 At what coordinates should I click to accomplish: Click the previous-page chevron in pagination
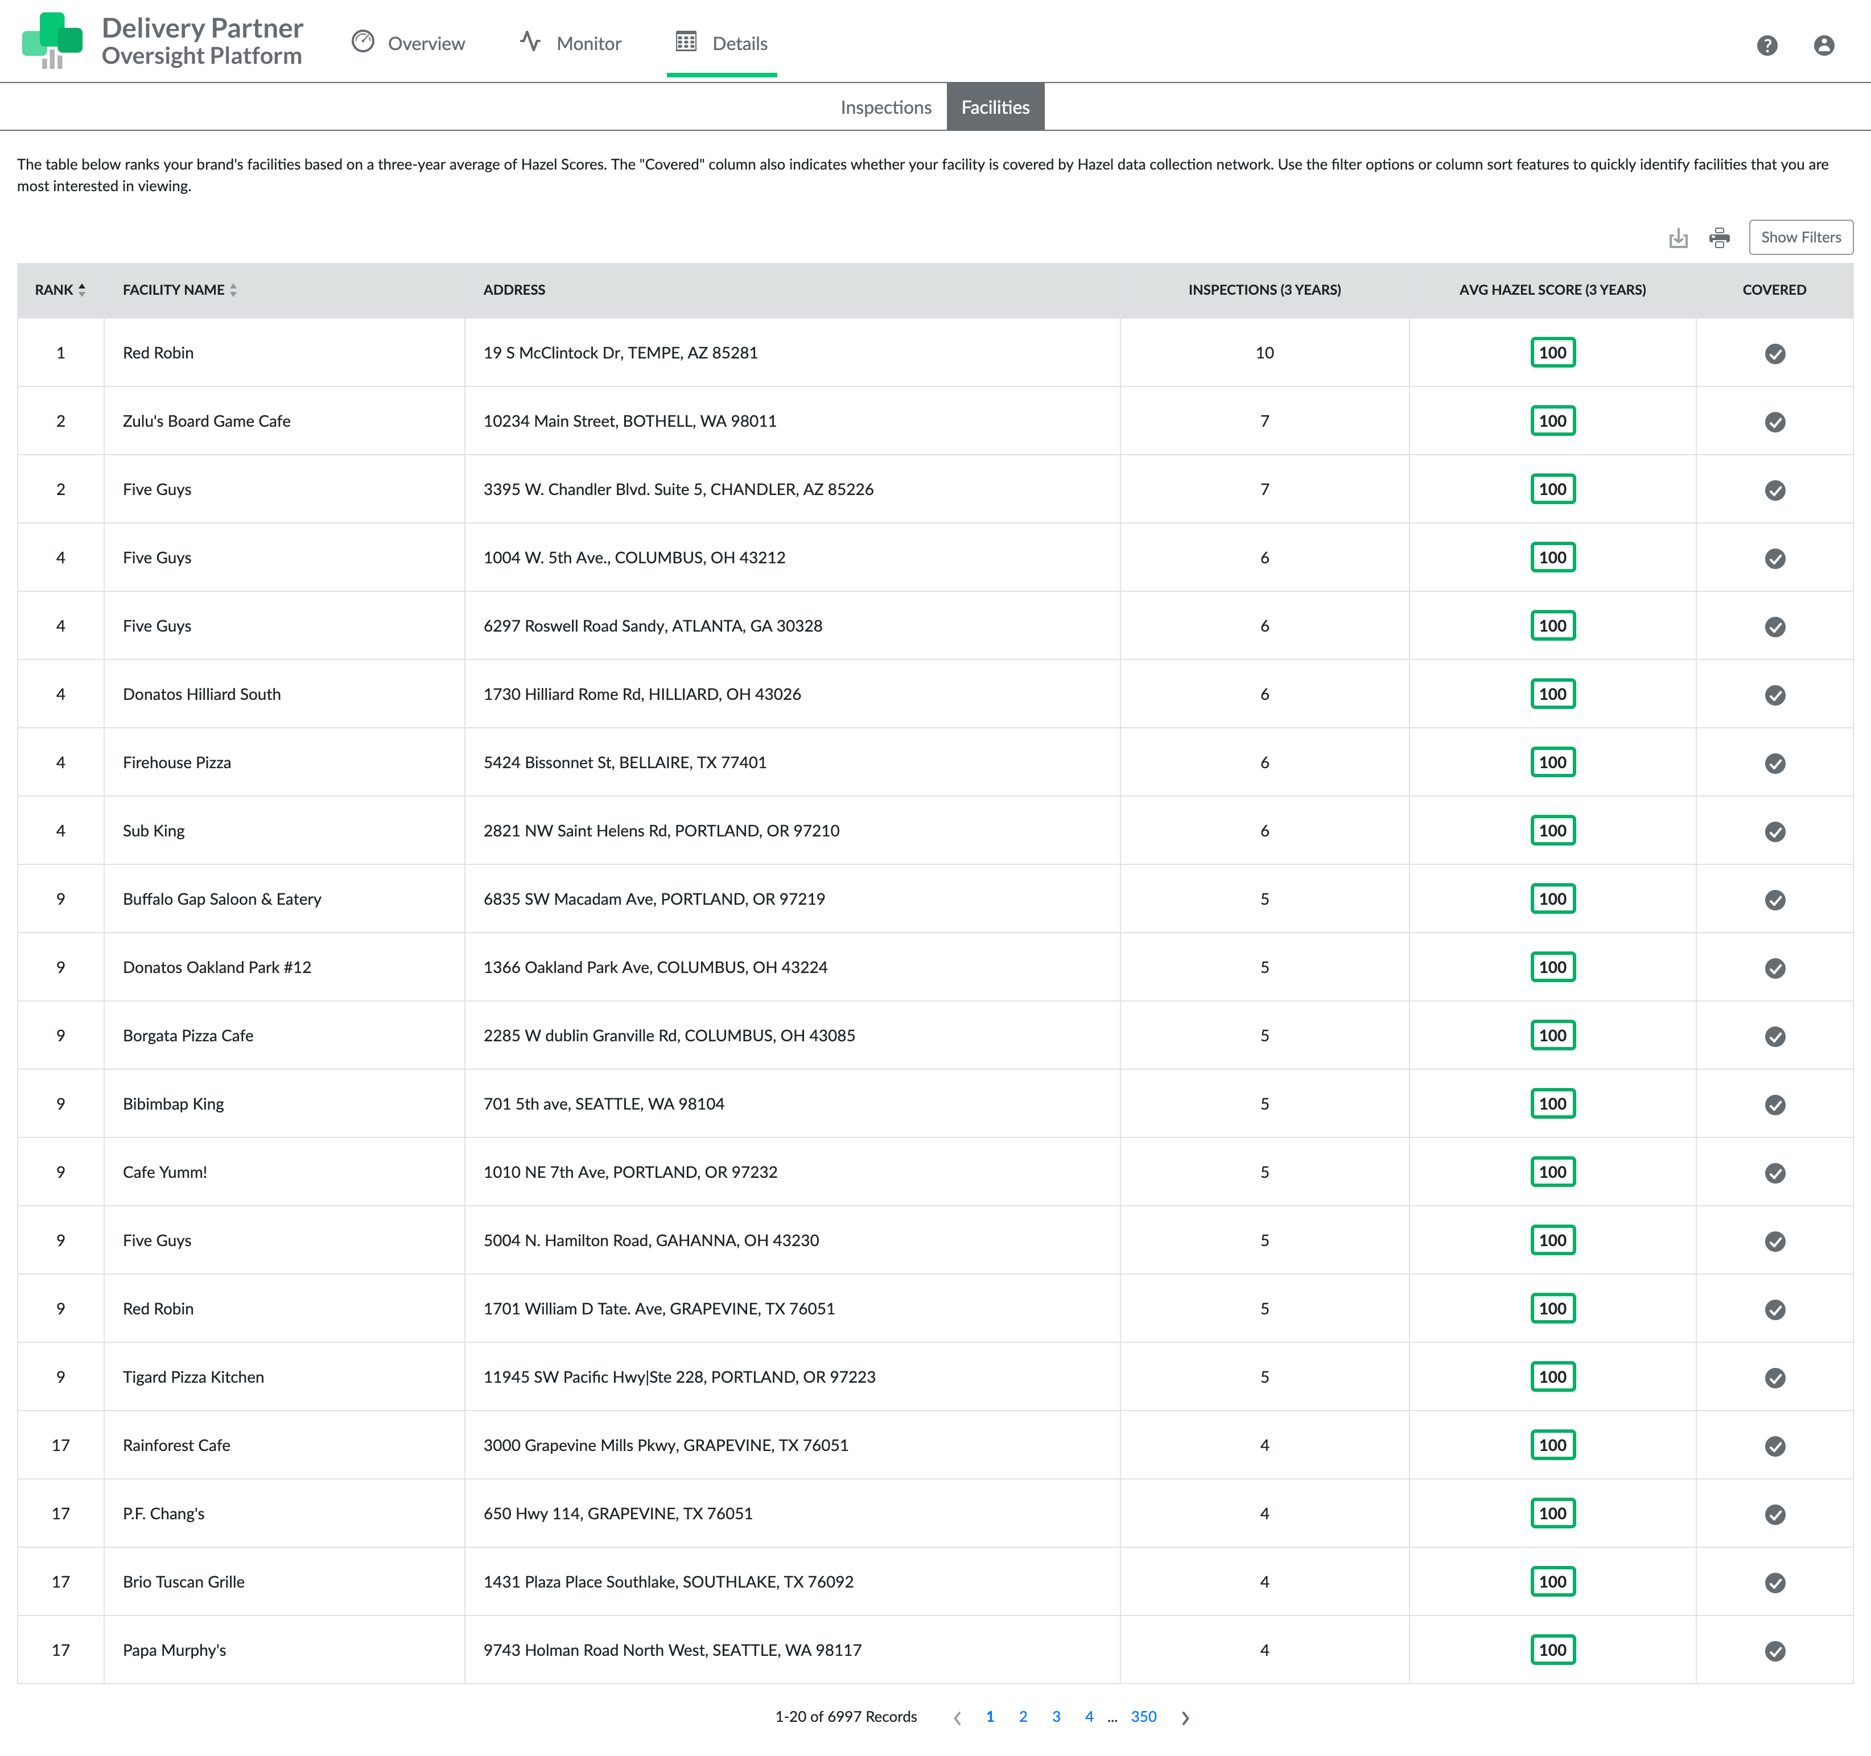(x=957, y=1717)
